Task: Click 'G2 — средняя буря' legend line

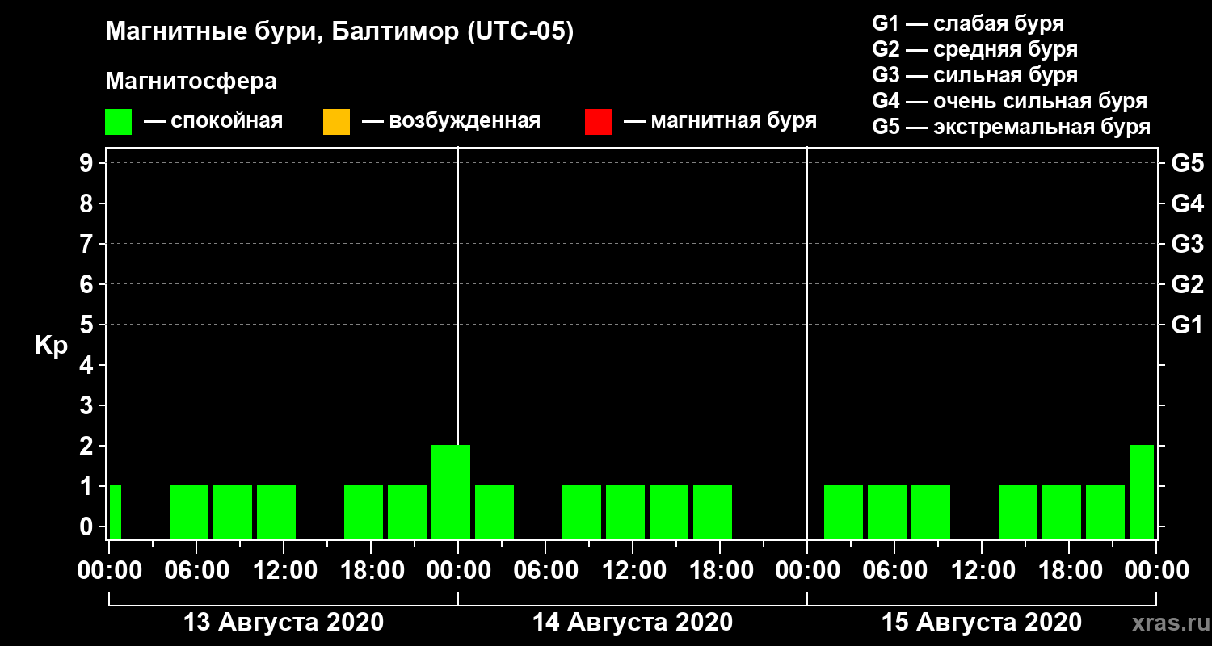Action: (x=975, y=49)
